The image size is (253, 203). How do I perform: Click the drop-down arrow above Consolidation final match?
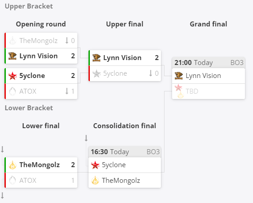(86, 138)
